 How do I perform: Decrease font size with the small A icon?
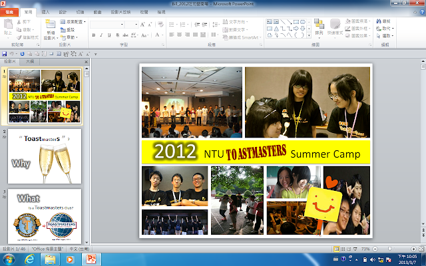tap(150, 25)
